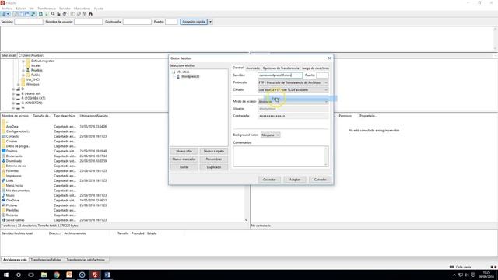This screenshot has width=498, height=280.
Task: Open File Explorer from the taskbar
Action: pyautogui.click(x=44, y=275)
